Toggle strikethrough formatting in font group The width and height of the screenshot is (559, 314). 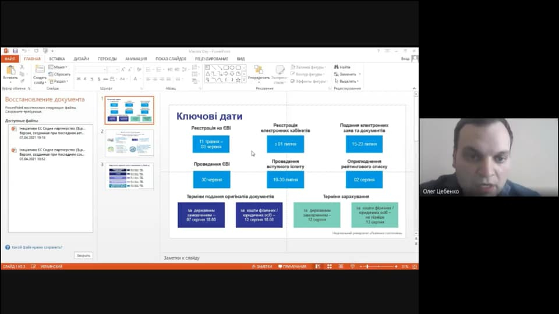105,79
